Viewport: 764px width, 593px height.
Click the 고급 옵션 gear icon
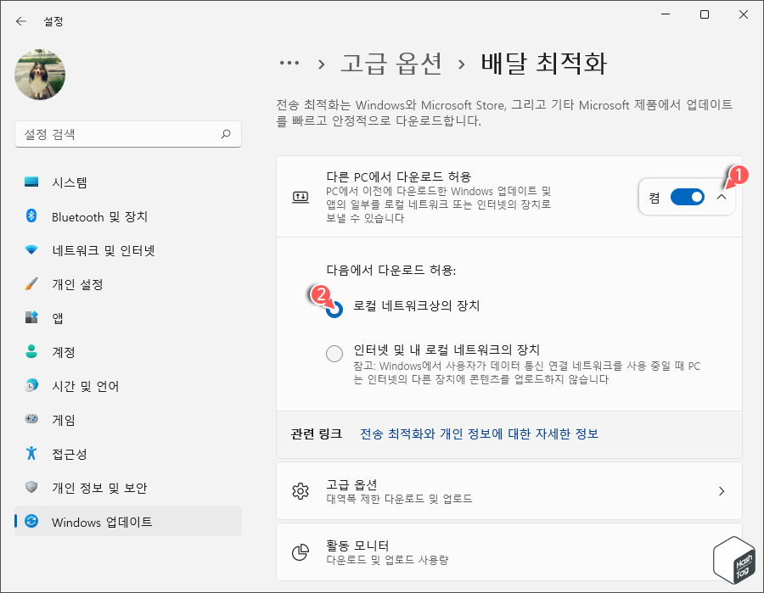(301, 490)
